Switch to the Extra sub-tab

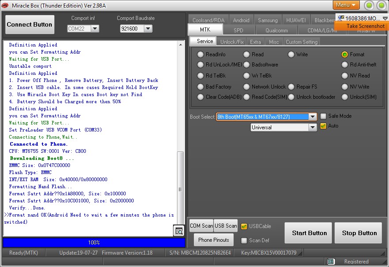(255, 42)
